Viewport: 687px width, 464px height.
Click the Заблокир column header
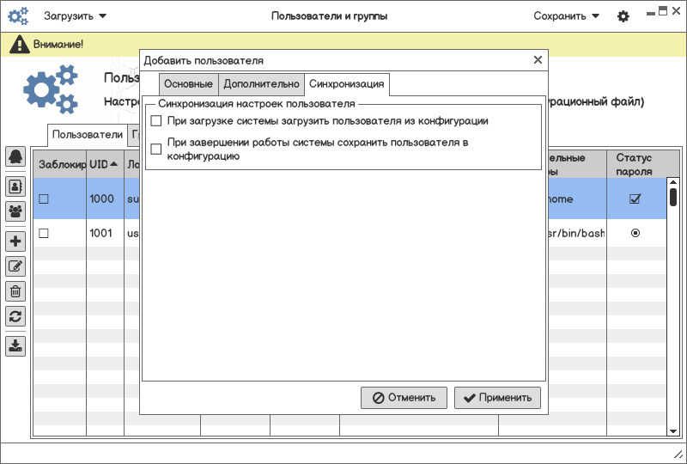pyautogui.click(x=60, y=164)
